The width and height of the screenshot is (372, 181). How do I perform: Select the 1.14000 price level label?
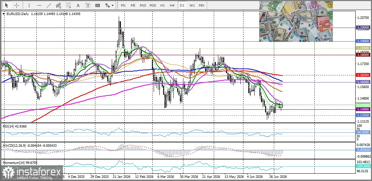[x=364, y=109]
